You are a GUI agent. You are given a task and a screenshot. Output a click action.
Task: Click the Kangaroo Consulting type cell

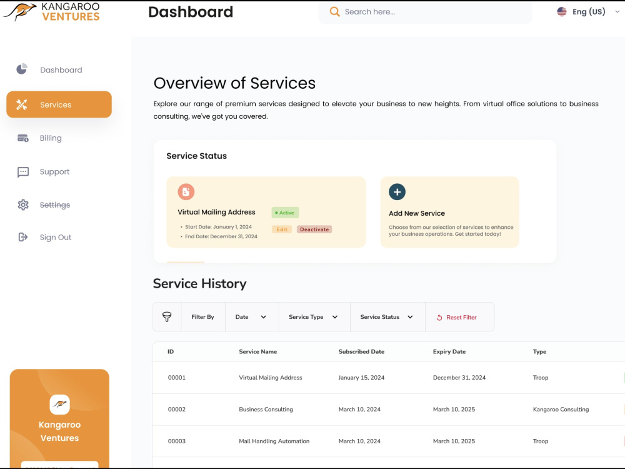561,410
